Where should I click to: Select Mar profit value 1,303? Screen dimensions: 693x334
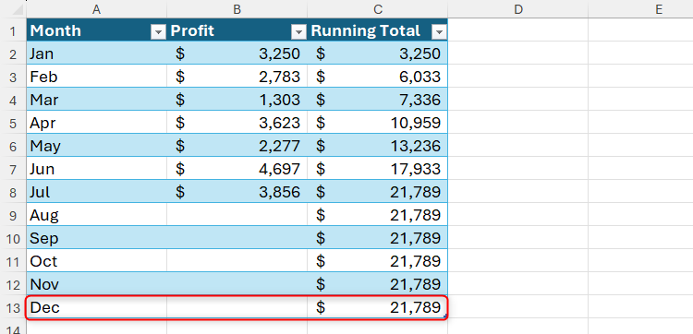click(237, 100)
